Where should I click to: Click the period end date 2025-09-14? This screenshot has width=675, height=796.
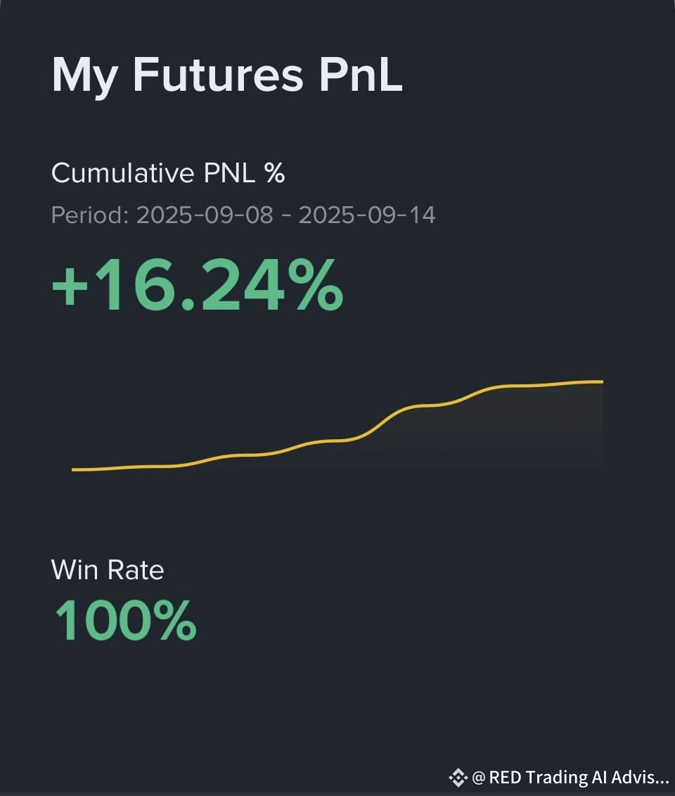point(367,215)
